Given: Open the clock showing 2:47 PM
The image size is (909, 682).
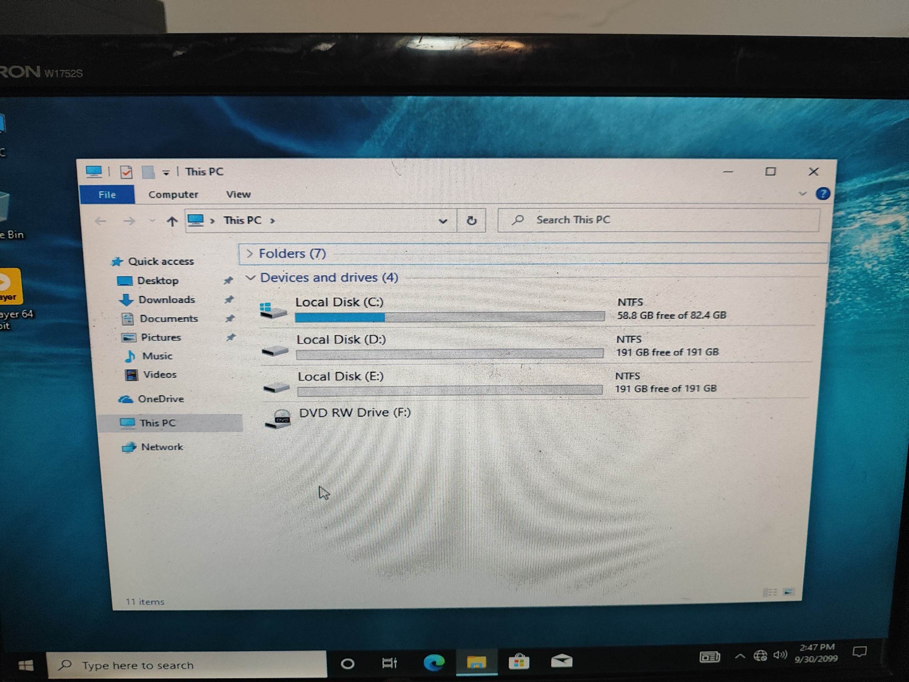Looking at the screenshot, I should tap(816, 653).
